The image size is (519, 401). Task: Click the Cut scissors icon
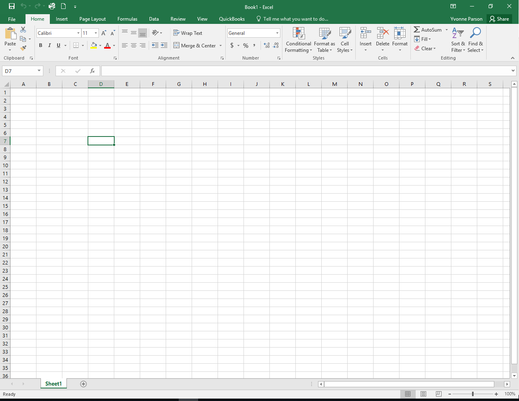coord(23,30)
